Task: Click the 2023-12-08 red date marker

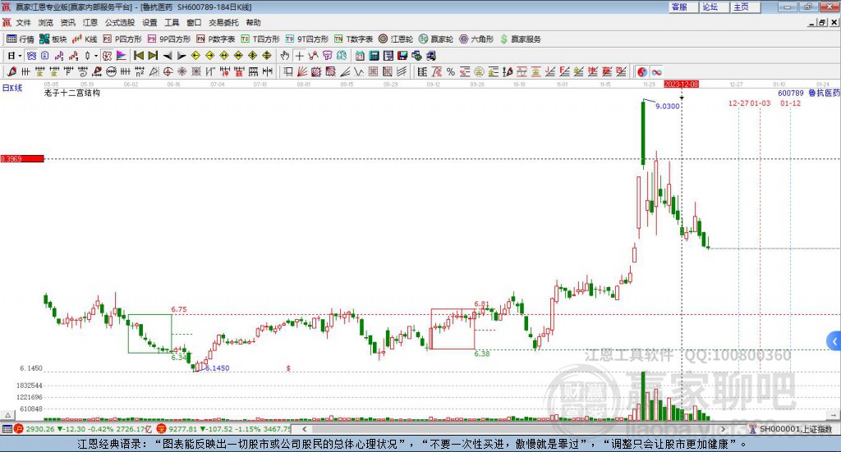Action: [681, 84]
